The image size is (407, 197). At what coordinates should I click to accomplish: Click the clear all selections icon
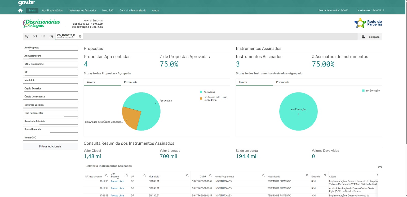pos(51,37)
